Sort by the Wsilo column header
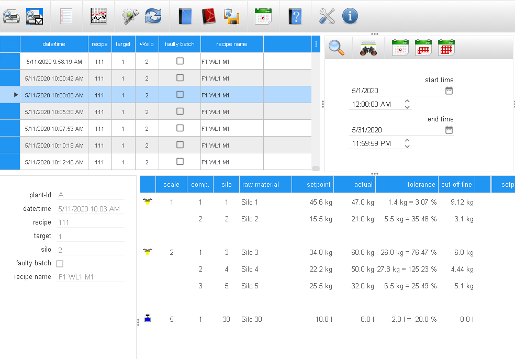 147,44
